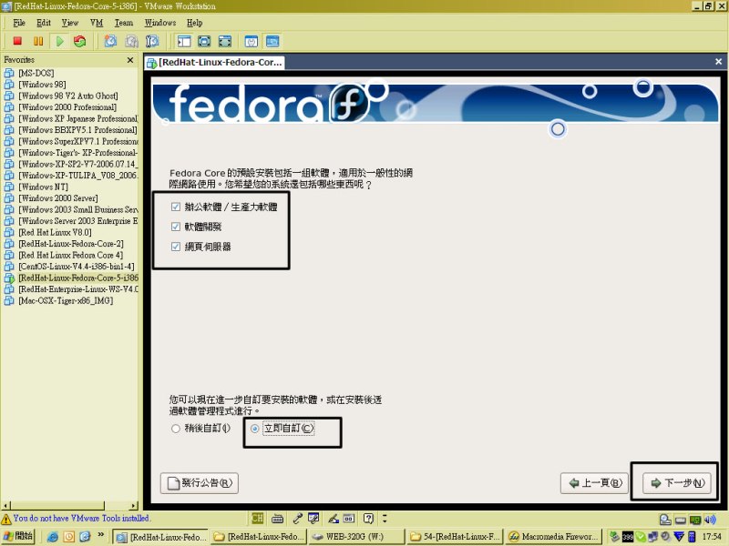Select [Mac-OSX-Tiger-x86_IMG] favorite
Image resolution: width=729 pixels, height=546 pixels.
[x=66, y=300]
